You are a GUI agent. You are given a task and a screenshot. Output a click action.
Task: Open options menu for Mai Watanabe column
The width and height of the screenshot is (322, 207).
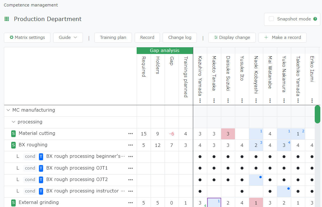point(270,100)
